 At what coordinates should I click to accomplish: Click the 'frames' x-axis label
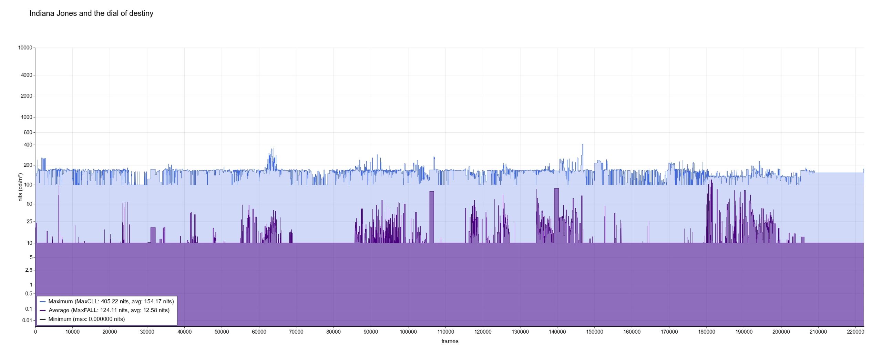click(x=450, y=341)
